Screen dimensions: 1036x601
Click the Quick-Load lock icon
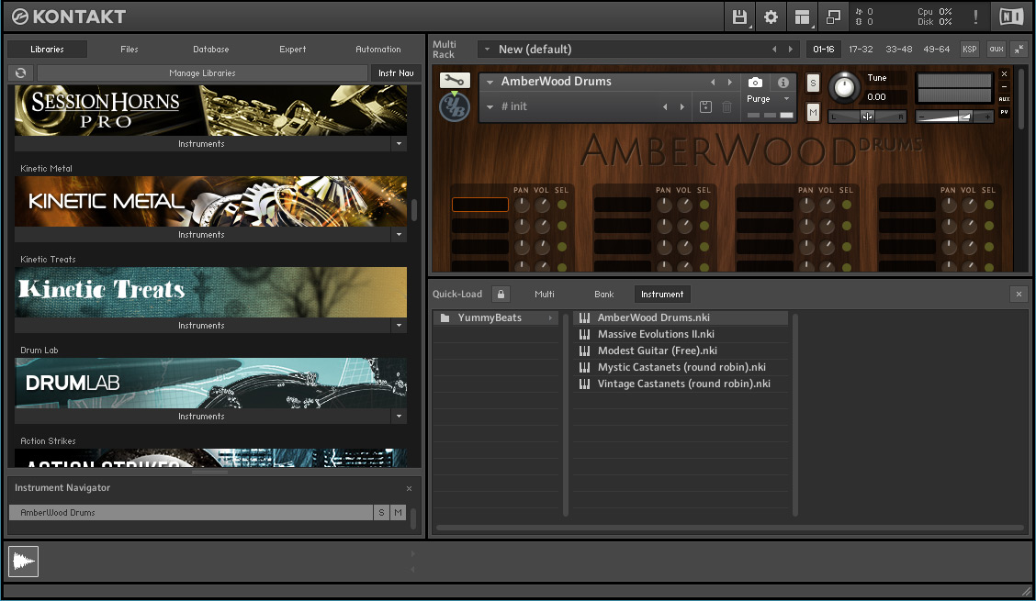click(501, 295)
